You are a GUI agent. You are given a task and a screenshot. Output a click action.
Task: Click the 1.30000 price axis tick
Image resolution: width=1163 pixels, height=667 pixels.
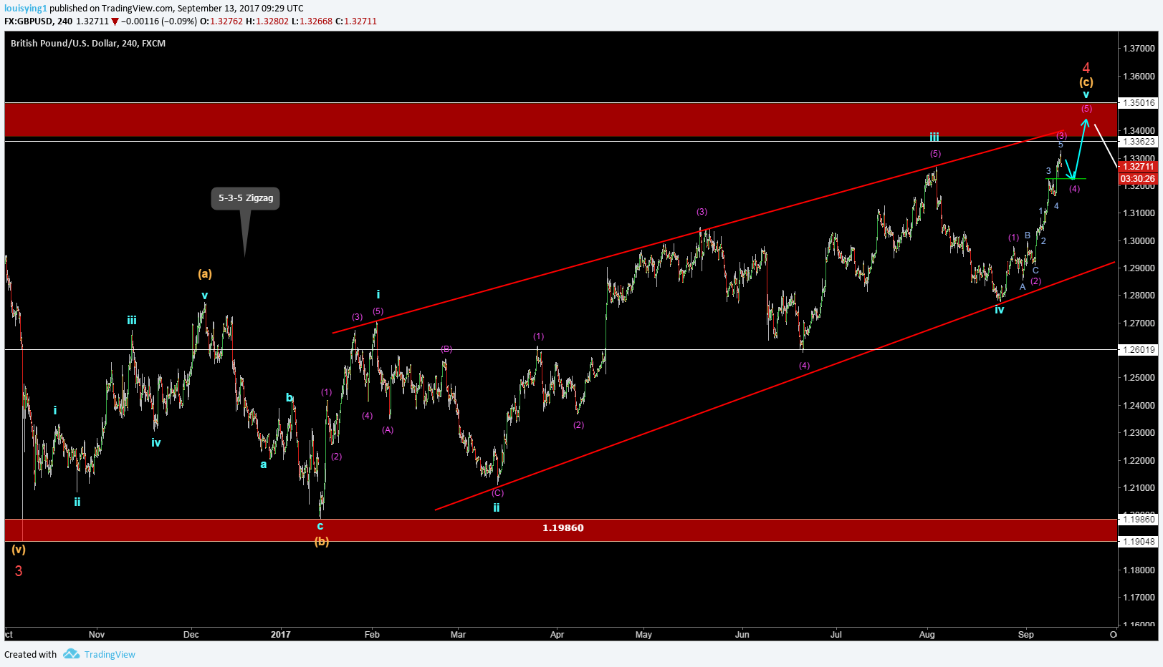coord(1139,241)
